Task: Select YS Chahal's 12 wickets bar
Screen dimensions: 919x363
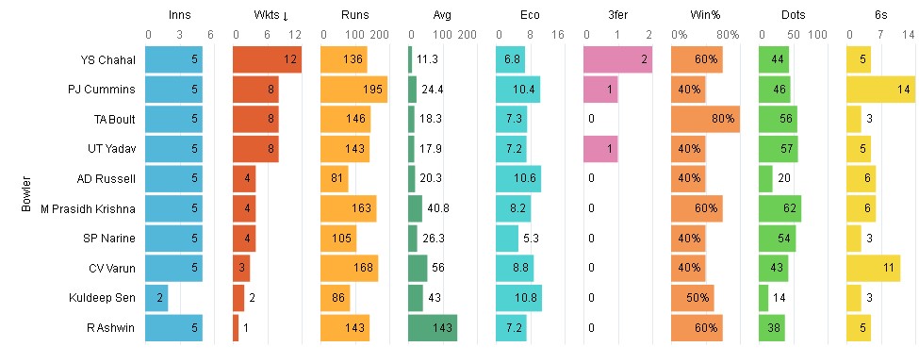Action: click(x=268, y=59)
